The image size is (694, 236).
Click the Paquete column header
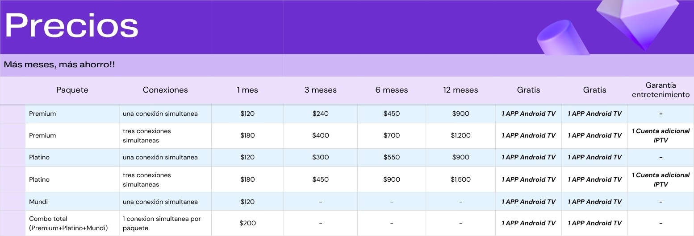click(72, 90)
